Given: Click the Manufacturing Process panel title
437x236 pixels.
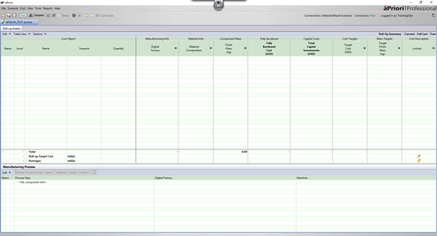Looking at the screenshot, I should 19,167.
